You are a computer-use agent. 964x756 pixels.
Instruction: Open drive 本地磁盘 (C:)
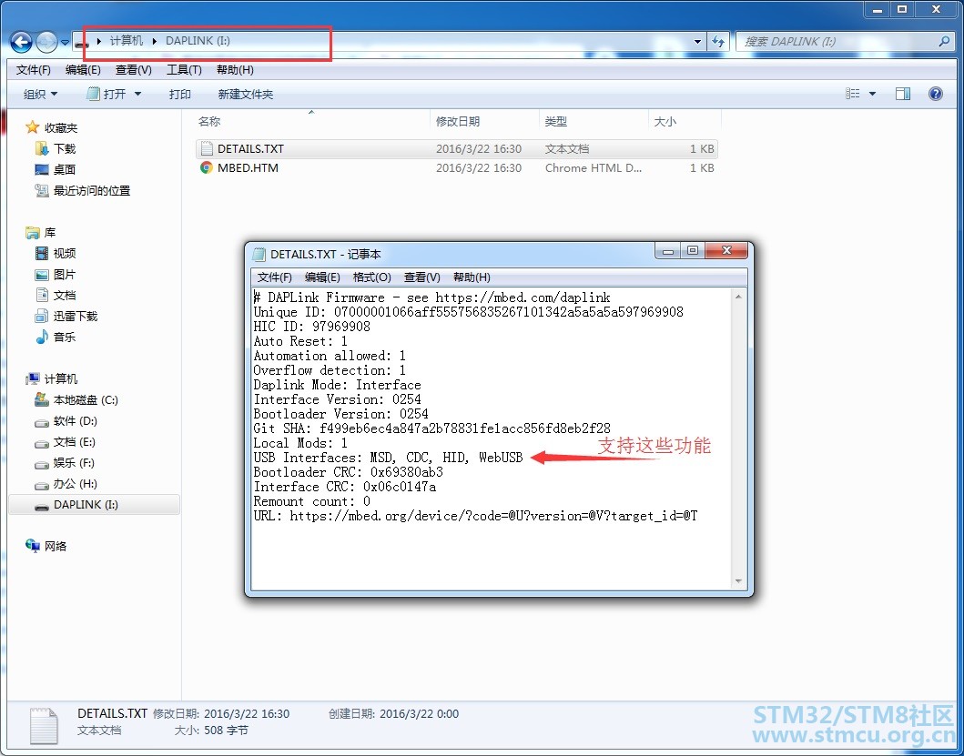click(76, 400)
